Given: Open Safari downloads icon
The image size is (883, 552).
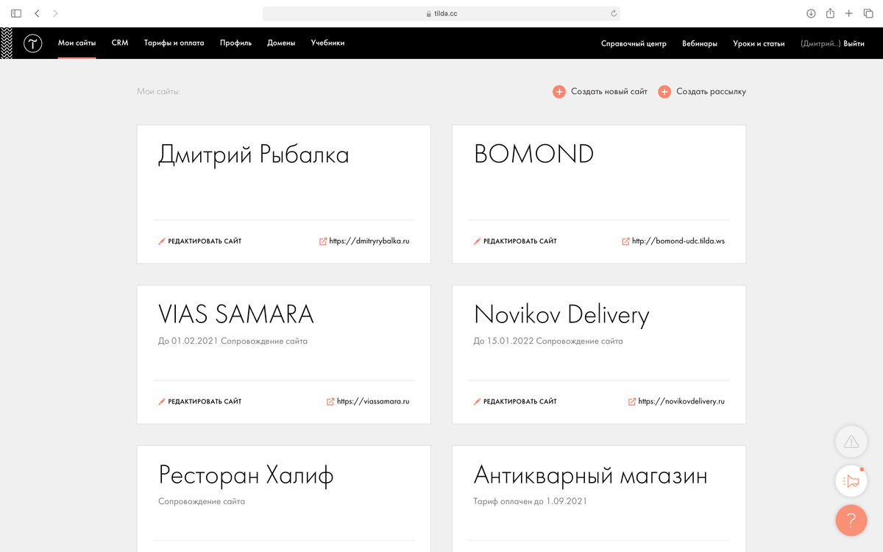Looking at the screenshot, I should tap(811, 13).
